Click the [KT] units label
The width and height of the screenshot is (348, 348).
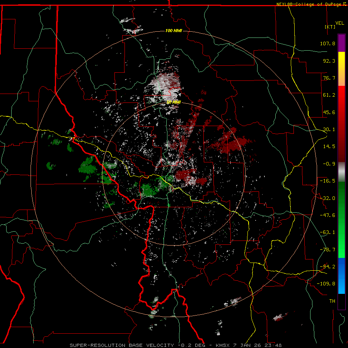(330, 27)
